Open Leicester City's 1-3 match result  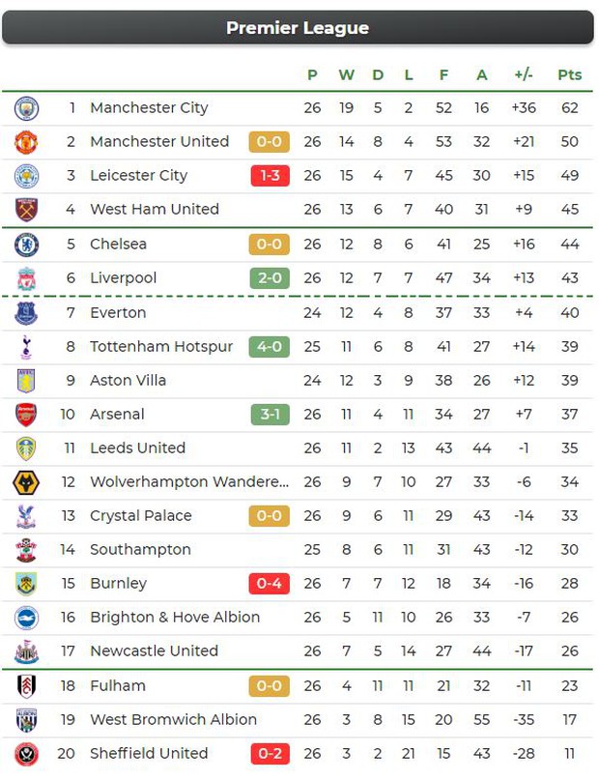(269, 175)
